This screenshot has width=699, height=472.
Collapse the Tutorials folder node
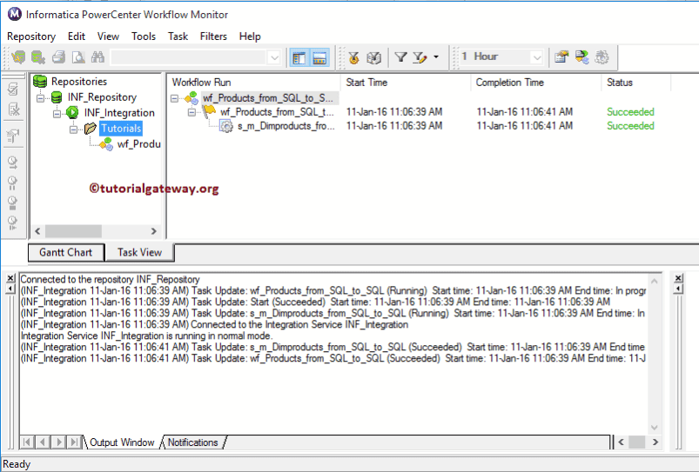click(x=73, y=130)
